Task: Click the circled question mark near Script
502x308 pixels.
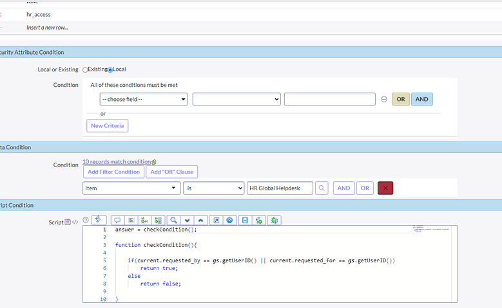Action: 86,220
